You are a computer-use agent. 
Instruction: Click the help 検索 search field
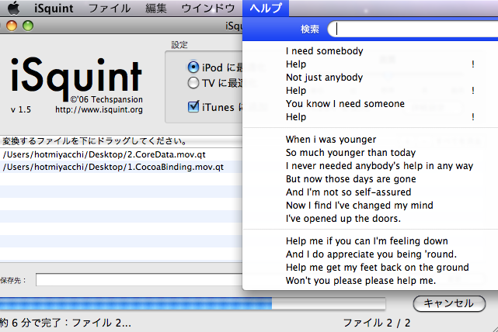click(413, 29)
